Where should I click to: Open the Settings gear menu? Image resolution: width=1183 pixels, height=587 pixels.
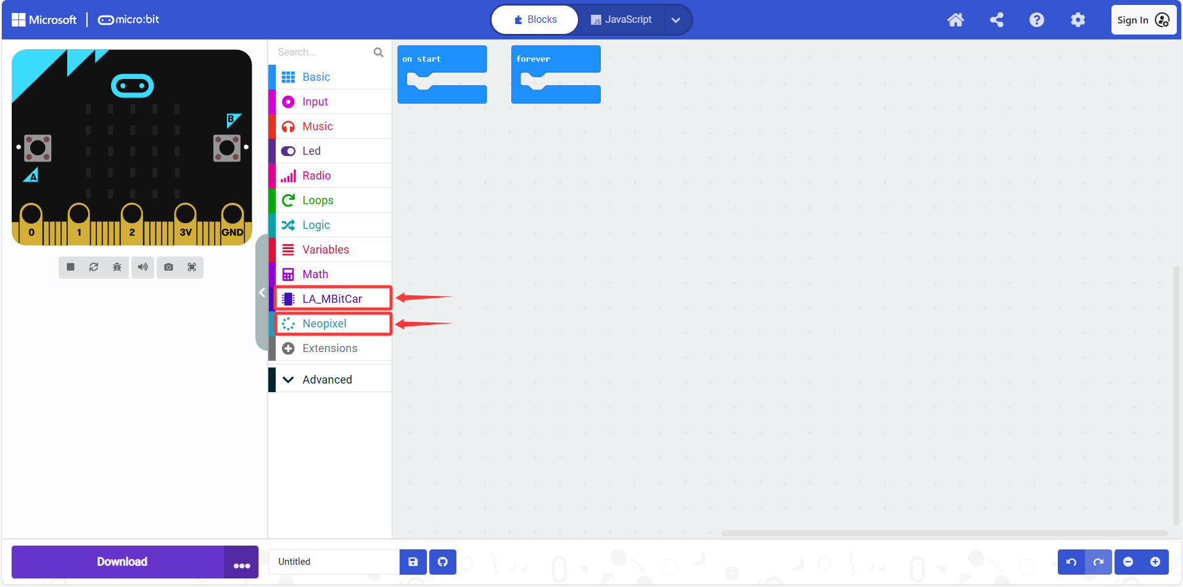point(1078,20)
